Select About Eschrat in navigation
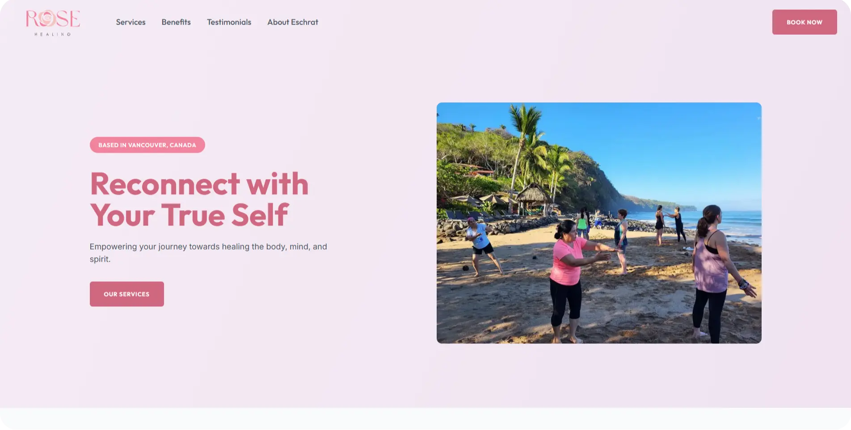Viewport: 851px width, 430px height. coord(293,22)
